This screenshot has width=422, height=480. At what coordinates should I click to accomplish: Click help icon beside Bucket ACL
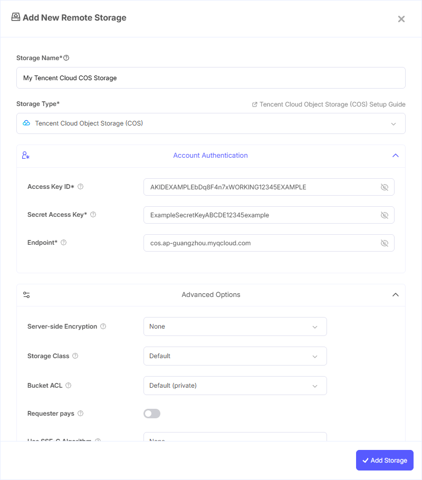69,386
